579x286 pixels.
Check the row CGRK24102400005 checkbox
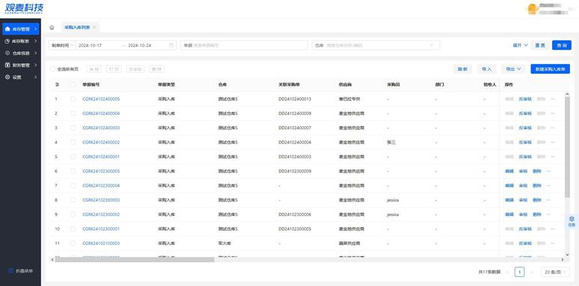click(x=73, y=99)
